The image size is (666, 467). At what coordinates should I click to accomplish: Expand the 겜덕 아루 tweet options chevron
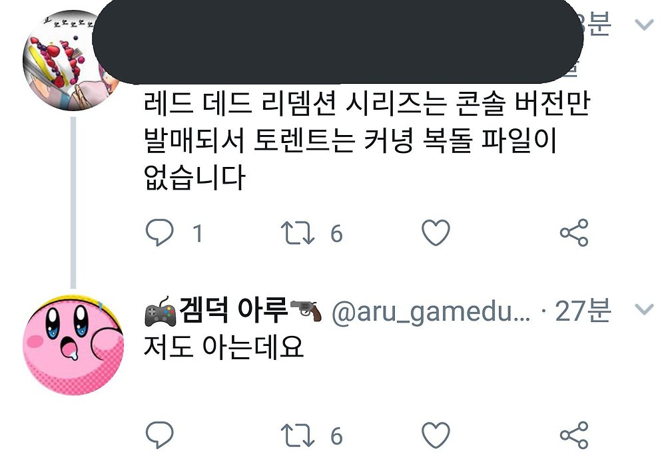644,309
